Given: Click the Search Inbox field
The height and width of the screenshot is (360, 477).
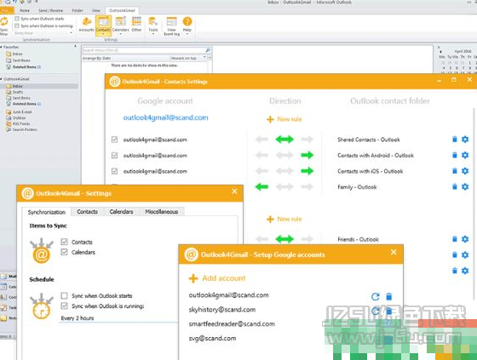Looking at the screenshot, I should coord(144,50).
